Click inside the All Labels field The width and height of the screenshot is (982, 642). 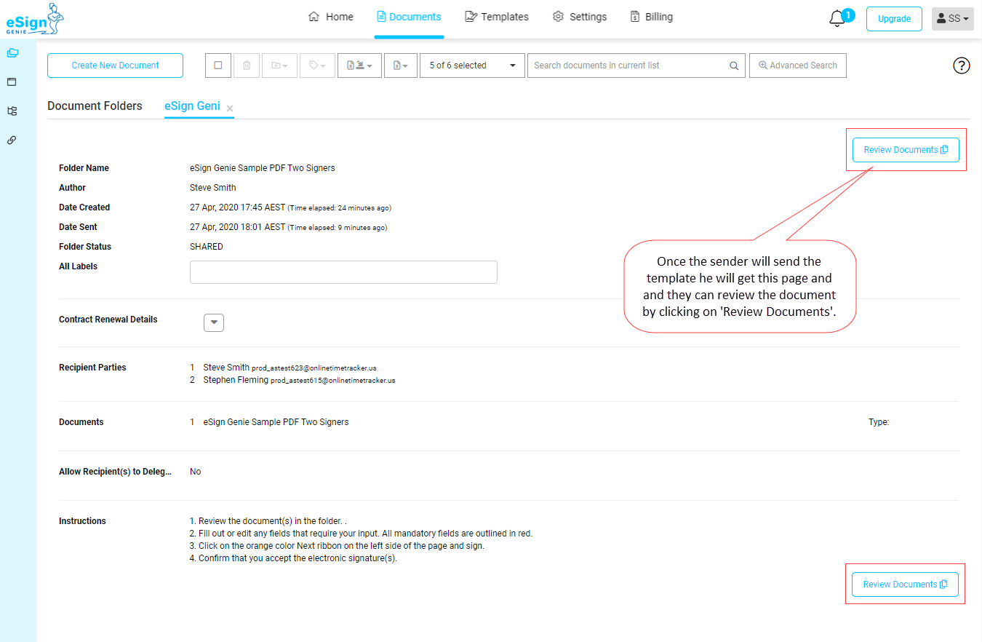(x=343, y=272)
